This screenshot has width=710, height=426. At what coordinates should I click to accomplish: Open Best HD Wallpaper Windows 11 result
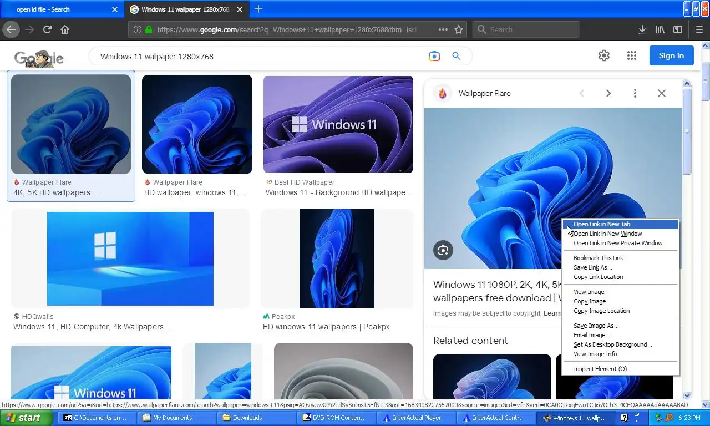[x=338, y=192]
